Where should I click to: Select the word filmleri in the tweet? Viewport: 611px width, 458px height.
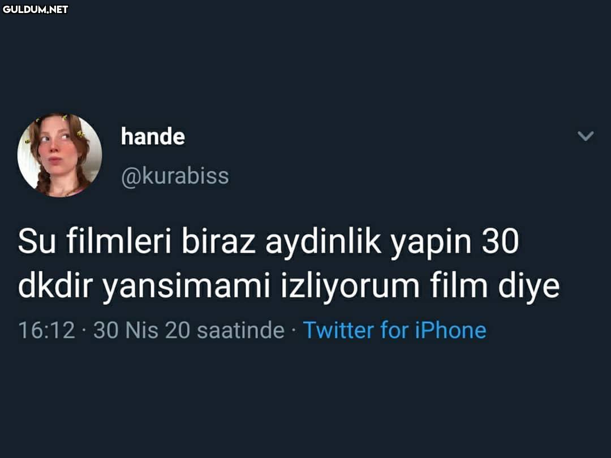coord(119,241)
